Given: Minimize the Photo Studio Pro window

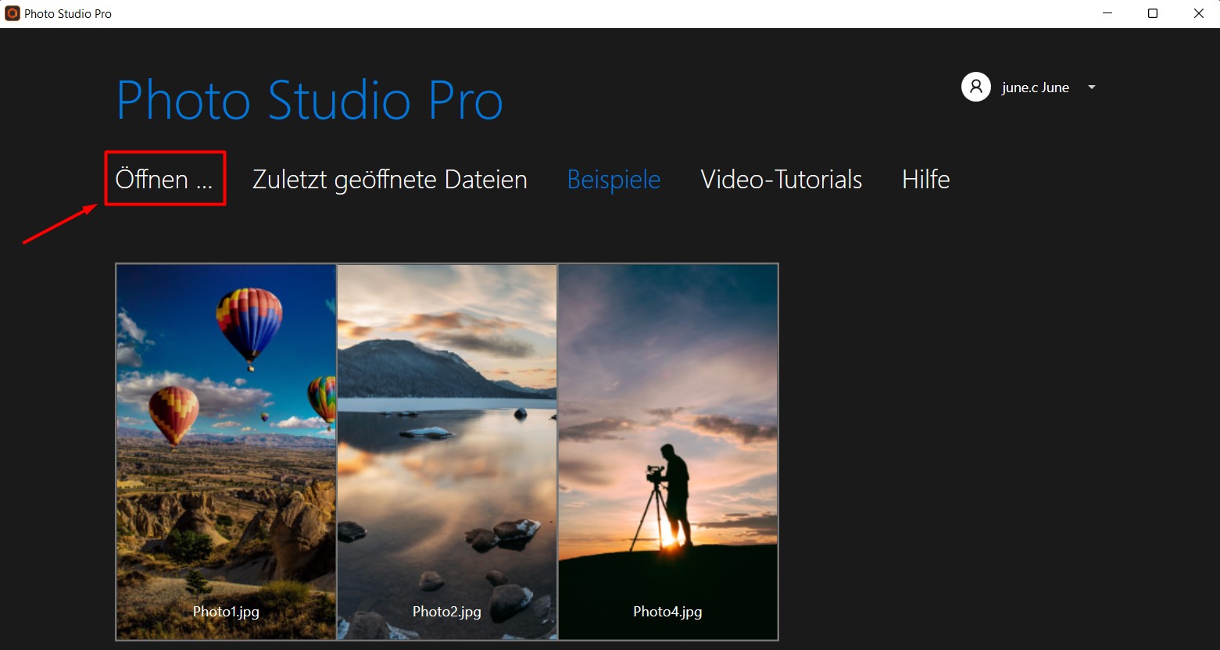Looking at the screenshot, I should point(1107,13).
